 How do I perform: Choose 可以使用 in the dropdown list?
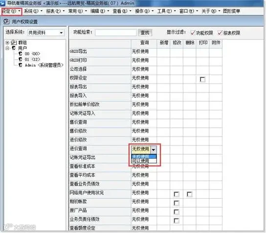[x=144, y=161]
